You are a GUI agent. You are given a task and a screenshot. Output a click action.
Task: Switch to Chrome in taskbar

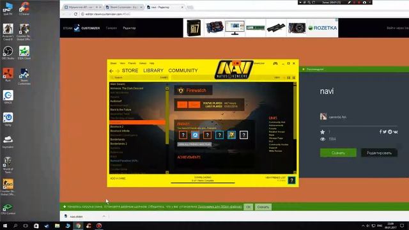[x=78, y=226]
